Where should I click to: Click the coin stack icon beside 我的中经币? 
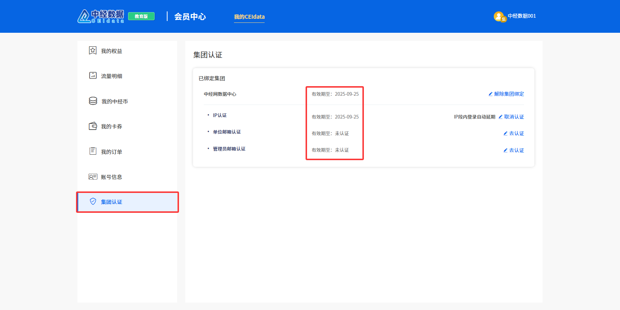[93, 101]
